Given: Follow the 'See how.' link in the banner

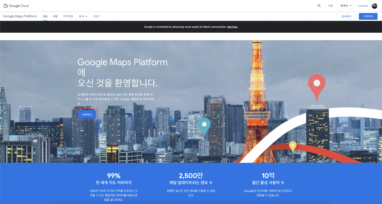Looking at the screenshot, I should (x=232, y=27).
